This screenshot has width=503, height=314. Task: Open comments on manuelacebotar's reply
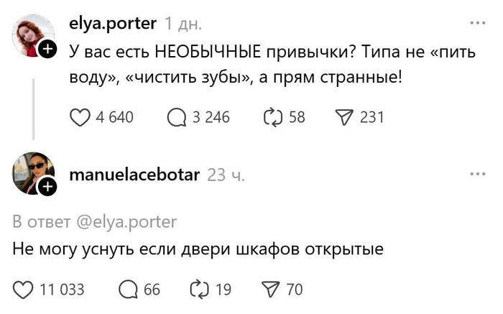point(128,290)
